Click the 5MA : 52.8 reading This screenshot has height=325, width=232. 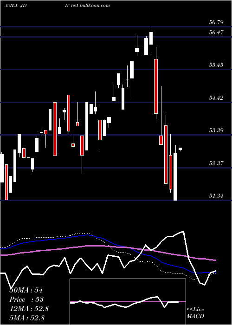point(27,318)
